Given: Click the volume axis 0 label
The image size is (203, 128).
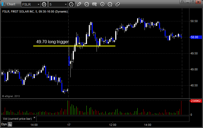Looking at the screenshot, I should 191,115.
